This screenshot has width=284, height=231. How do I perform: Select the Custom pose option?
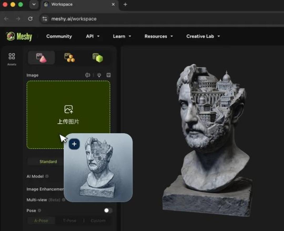(98, 221)
